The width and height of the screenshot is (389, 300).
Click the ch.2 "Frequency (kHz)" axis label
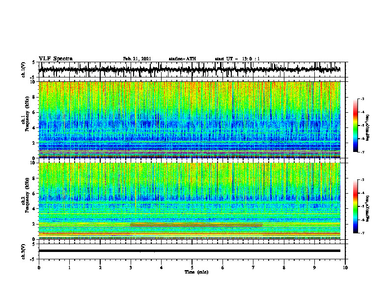click(27, 196)
